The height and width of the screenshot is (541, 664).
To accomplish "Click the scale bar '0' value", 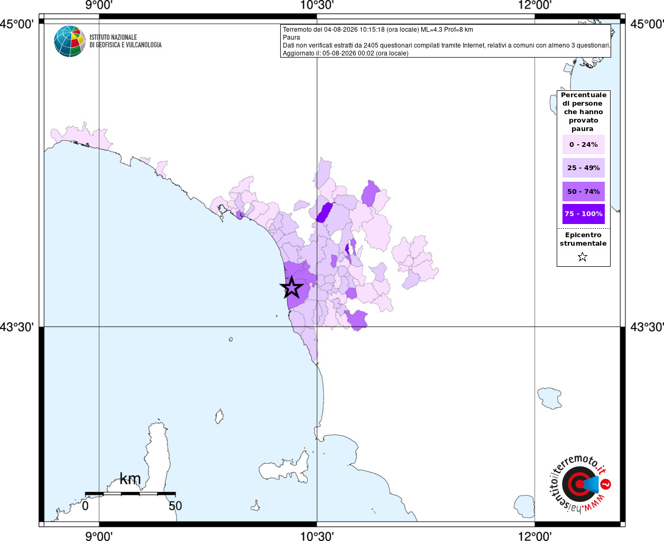I will [x=85, y=506].
